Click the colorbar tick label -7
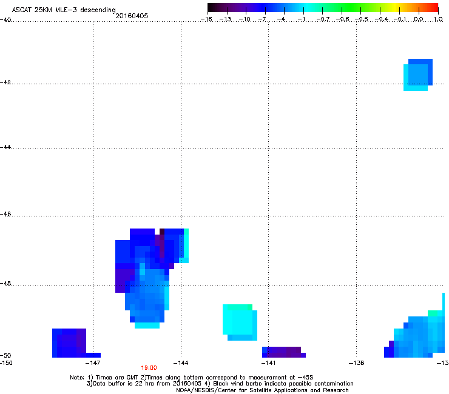The height and width of the screenshot is (394, 449). pyautogui.click(x=262, y=19)
